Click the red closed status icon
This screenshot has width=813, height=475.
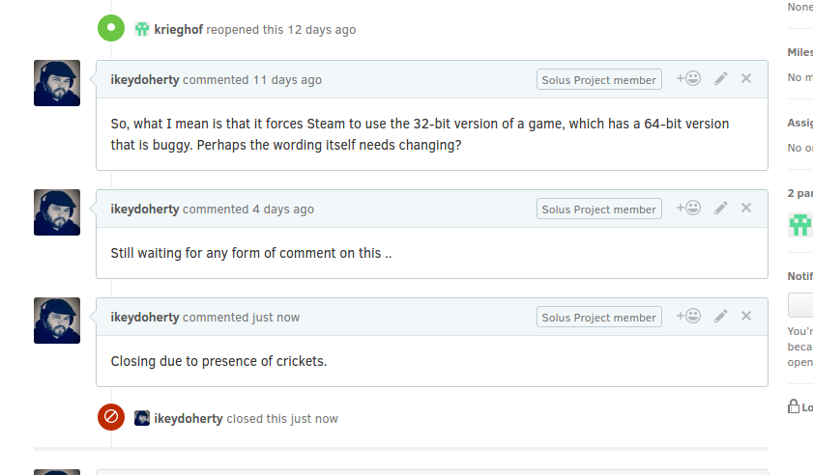pos(111,417)
